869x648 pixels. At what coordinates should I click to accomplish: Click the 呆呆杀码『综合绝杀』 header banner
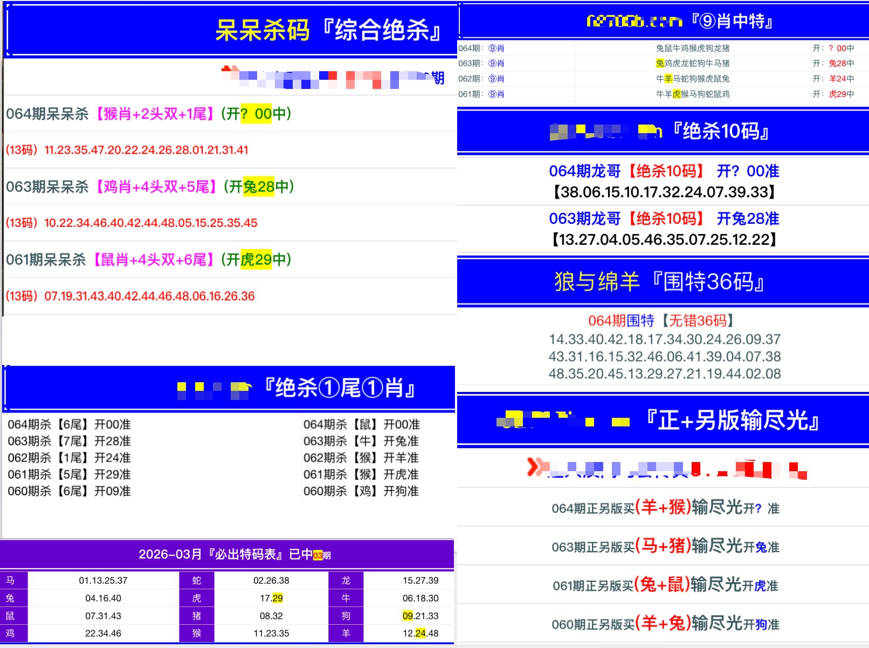click(x=328, y=30)
